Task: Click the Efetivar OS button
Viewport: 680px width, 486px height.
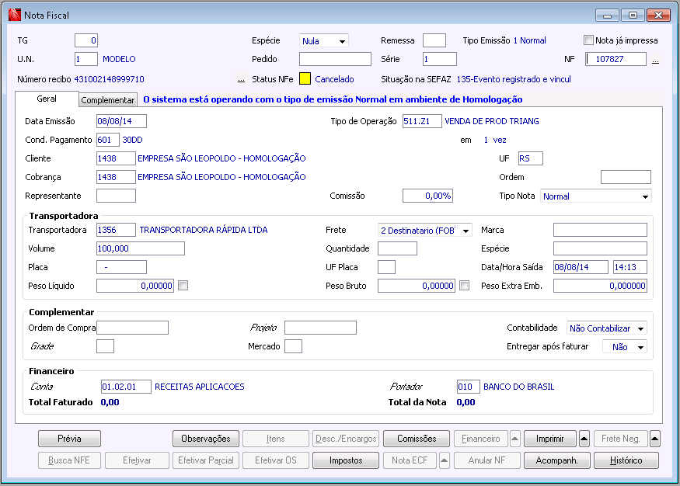Action: (276, 460)
